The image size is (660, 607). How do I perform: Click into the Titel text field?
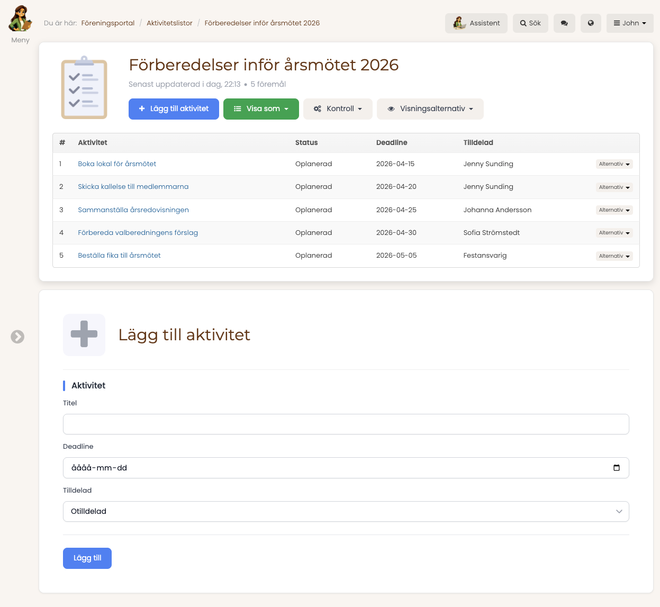(x=346, y=424)
